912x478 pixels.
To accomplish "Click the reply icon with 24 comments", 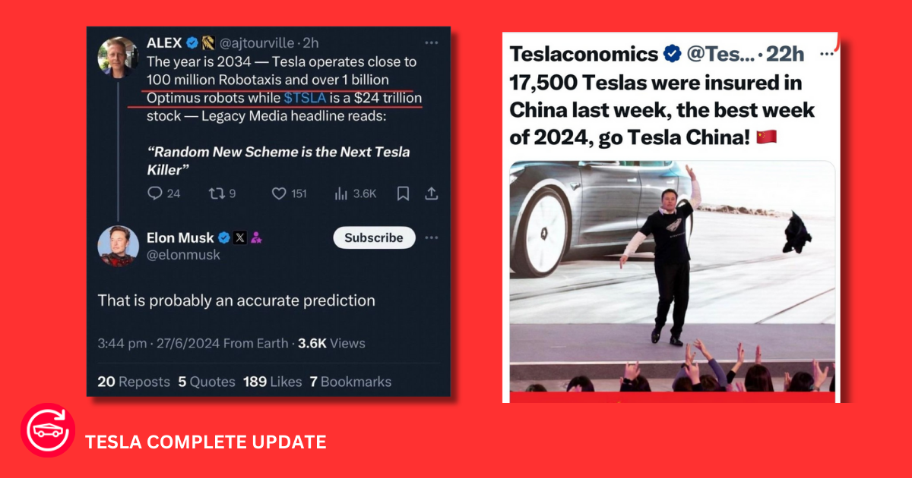I will click(154, 193).
